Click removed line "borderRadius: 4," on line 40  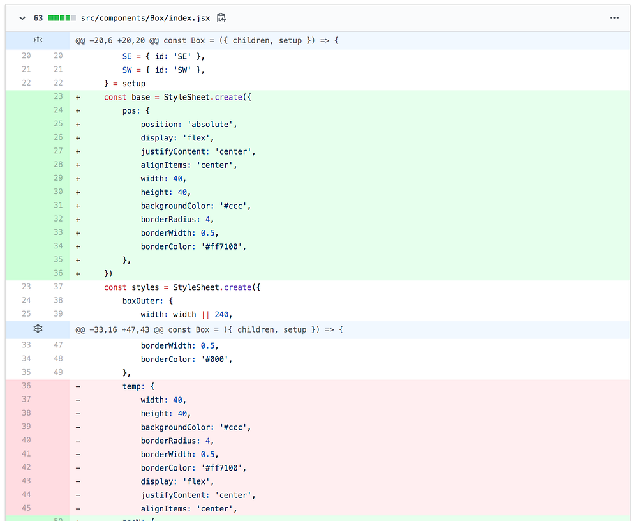(x=177, y=441)
